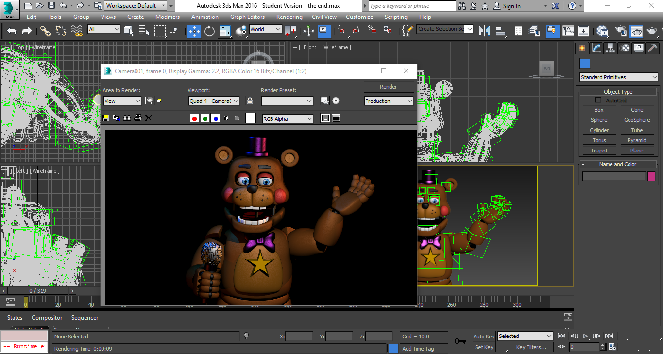Clear the rendered frame with X icon

pyautogui.click(x=149, y=118)
